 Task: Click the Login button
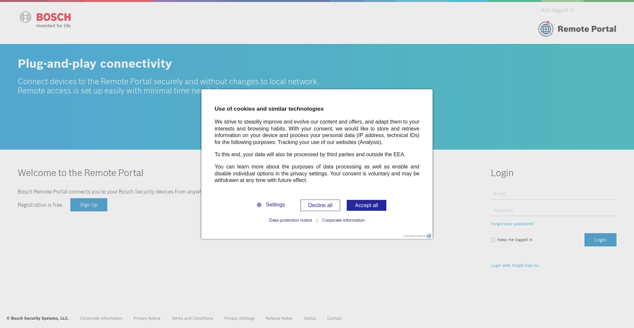click(x=600, y=240)
